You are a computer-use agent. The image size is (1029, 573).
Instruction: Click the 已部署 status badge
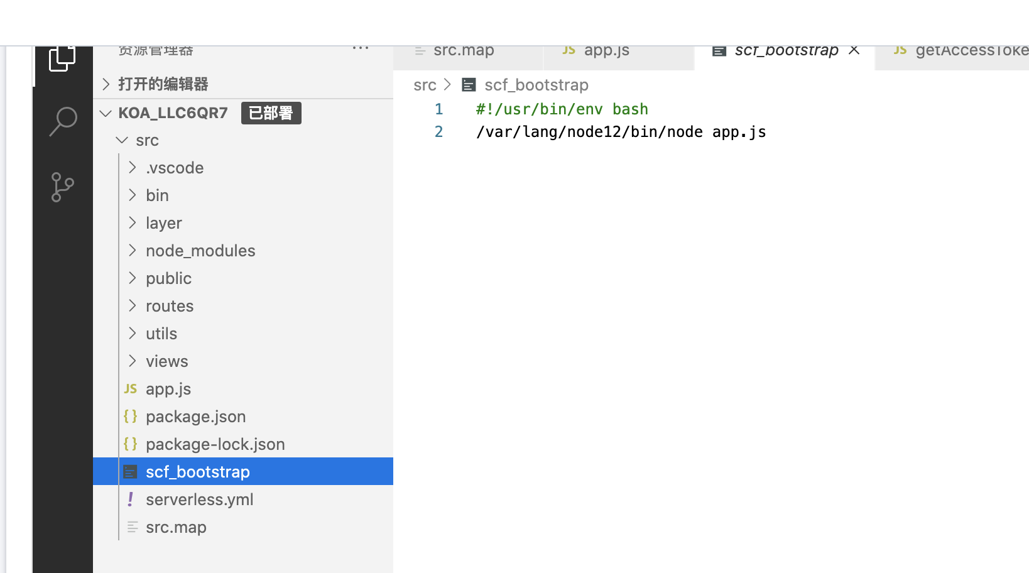(x=271, y=113)
